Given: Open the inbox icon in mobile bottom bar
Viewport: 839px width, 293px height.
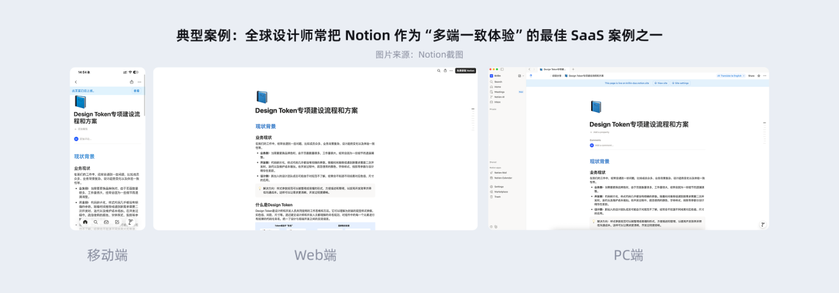Looking at the screenshot, I should [107, 222].
